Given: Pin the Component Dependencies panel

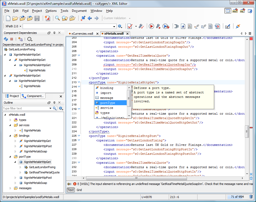Looking at the screenshot, I should point(55,33).
